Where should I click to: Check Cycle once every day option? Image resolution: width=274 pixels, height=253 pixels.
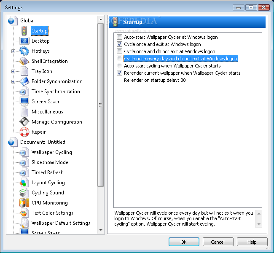[120, 59]
